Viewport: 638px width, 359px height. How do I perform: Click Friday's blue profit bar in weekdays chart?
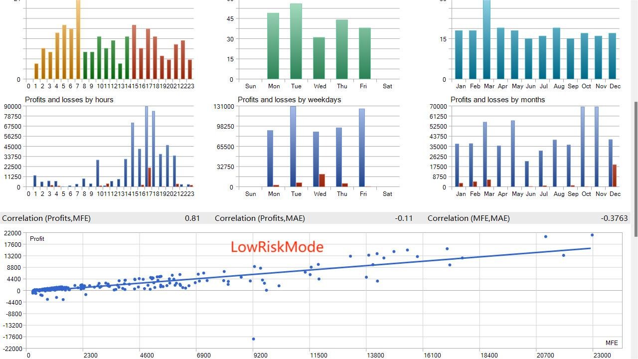[x=361, y=148]
